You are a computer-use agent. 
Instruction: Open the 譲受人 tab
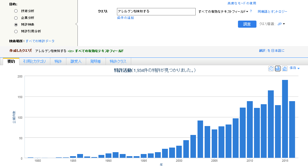point(76,61)
